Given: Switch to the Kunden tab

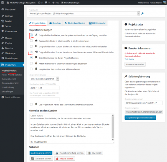Looking at the screenshot, I should point(55,23).
